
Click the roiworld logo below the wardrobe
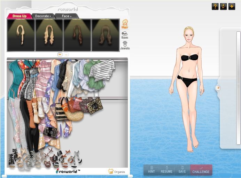tap(68, 171)
